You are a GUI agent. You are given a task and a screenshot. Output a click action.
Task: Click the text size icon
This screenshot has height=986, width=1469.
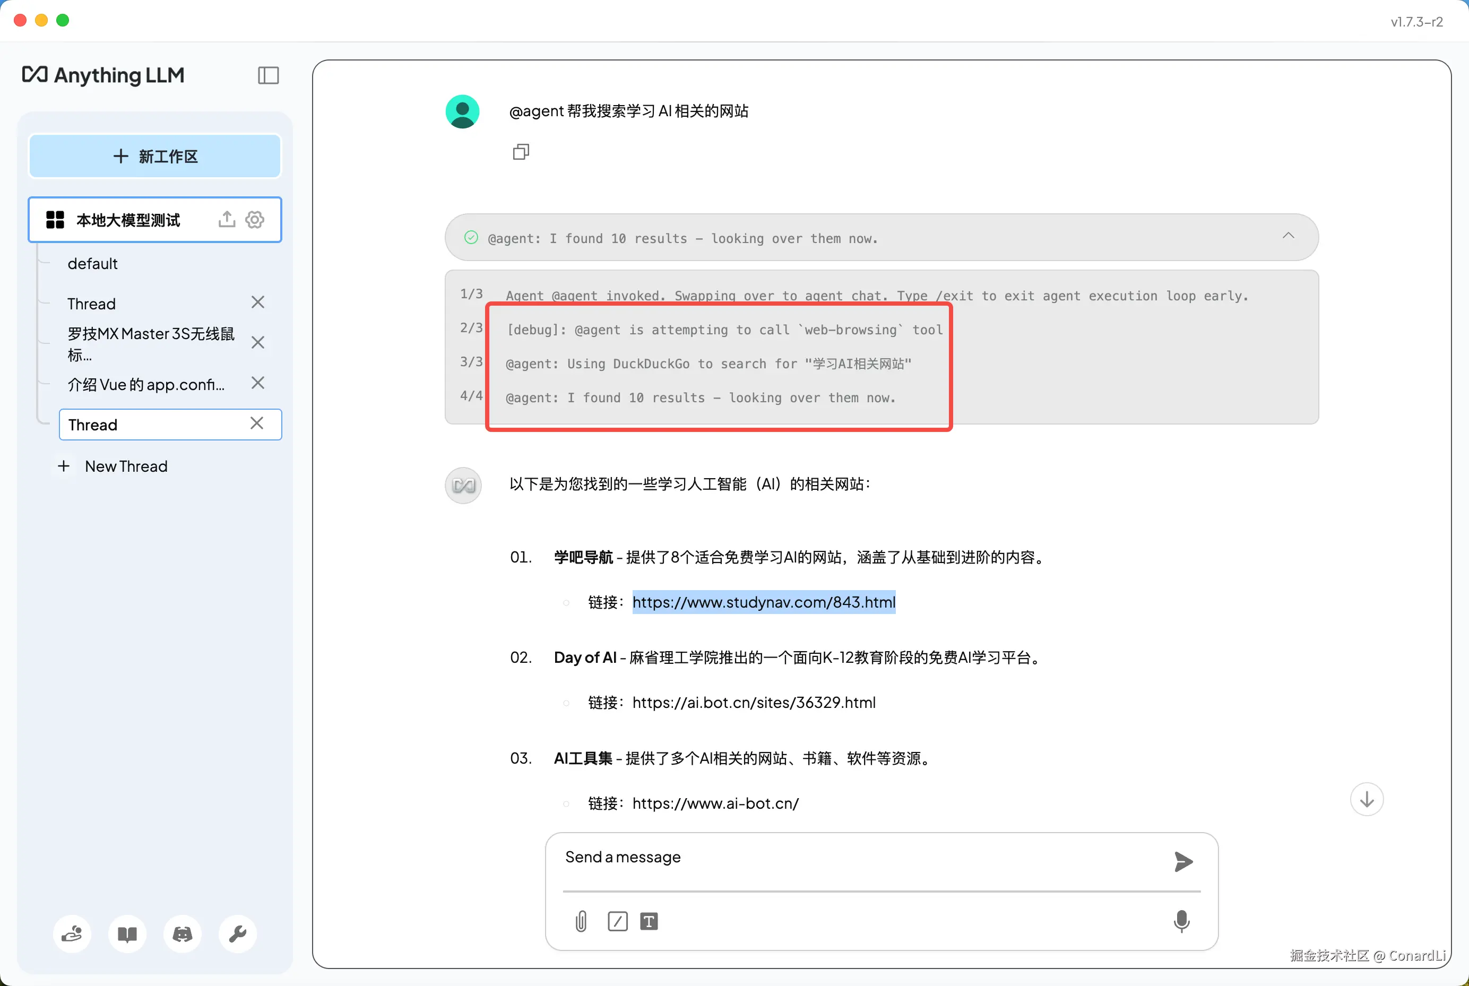[649, 921]
